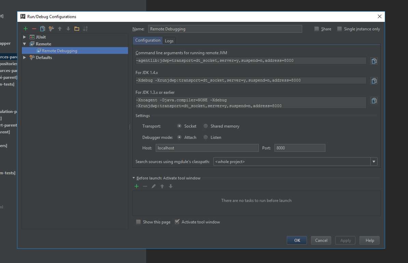Collapse the Remote tree node
This screenshot has width=408, height=263.
click(x=25, y=44)
